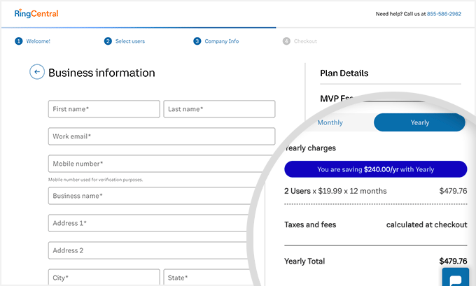Click the Business information heading

coord(101,73)
